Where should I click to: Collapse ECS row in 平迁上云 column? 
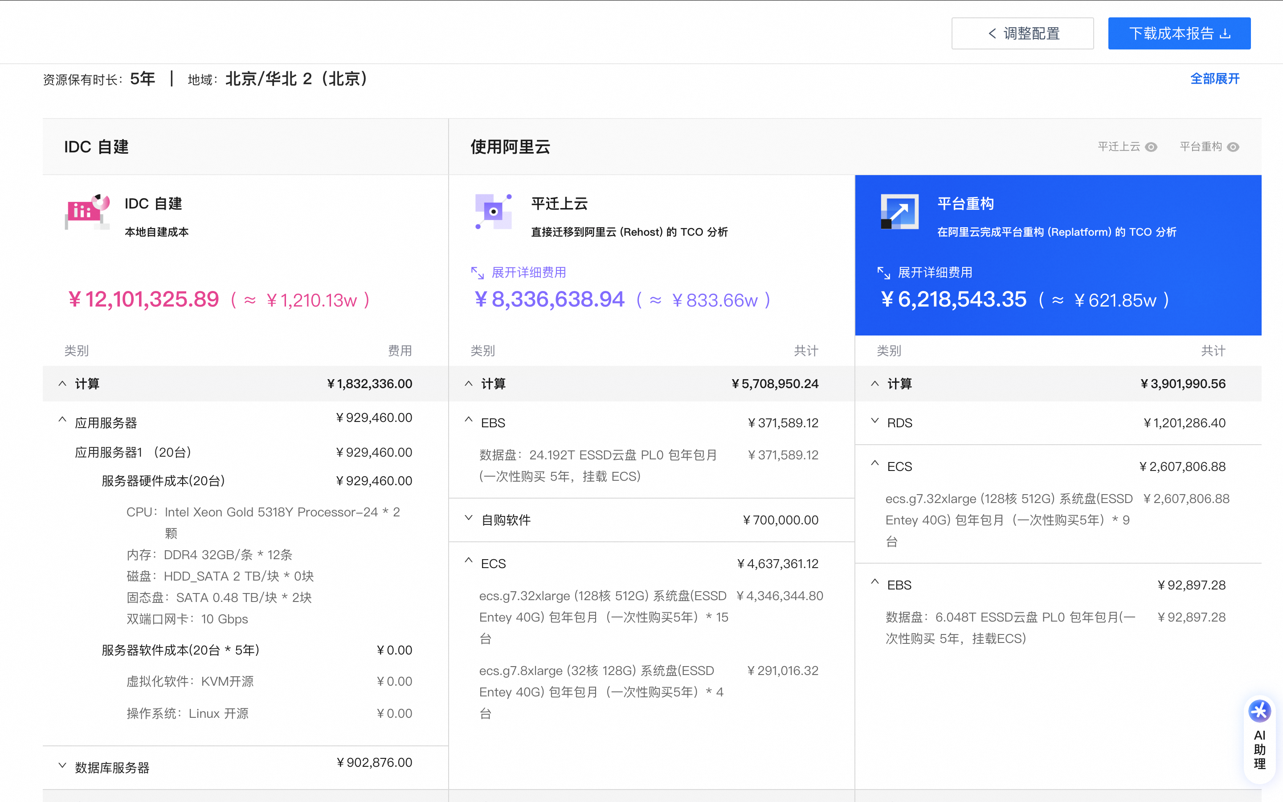point(469,561)
